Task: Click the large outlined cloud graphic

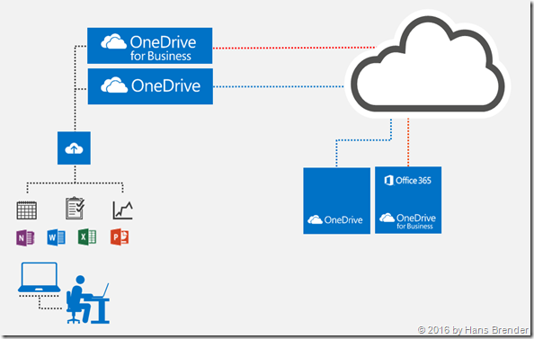Action: pos(427,65)
